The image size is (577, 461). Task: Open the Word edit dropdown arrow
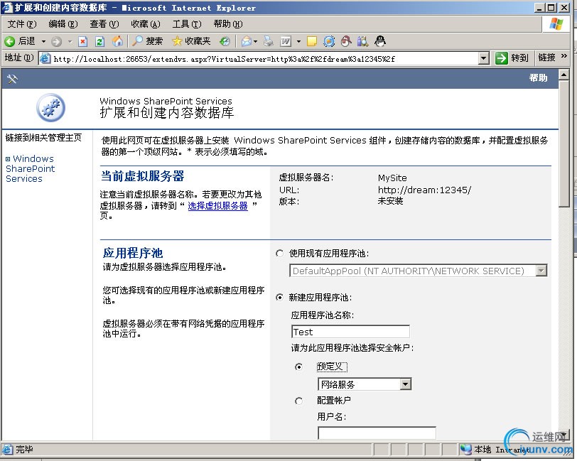tap(298, 42)
